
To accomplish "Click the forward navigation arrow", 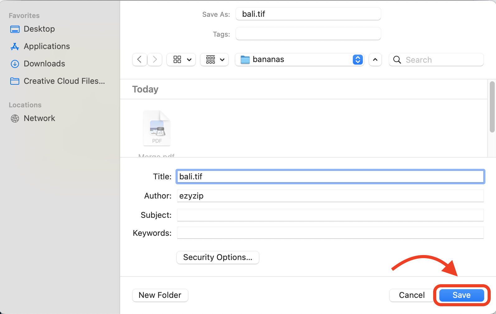I will pyautogui.click(x=155, y=60).
